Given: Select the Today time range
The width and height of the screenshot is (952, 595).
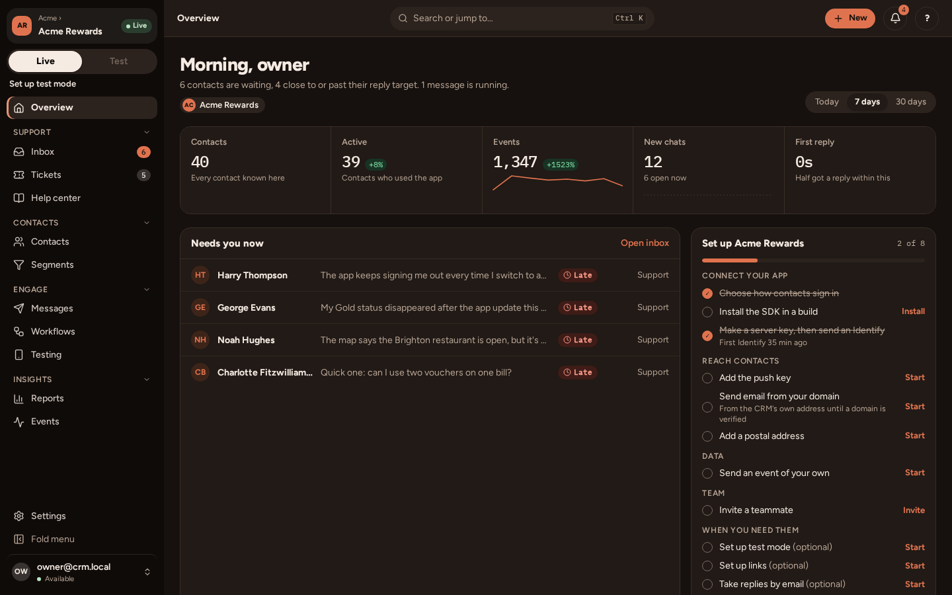Looking at the screenshot, I should tap(827, 102).
